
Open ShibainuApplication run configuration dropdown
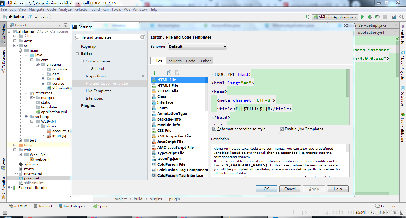335,17
